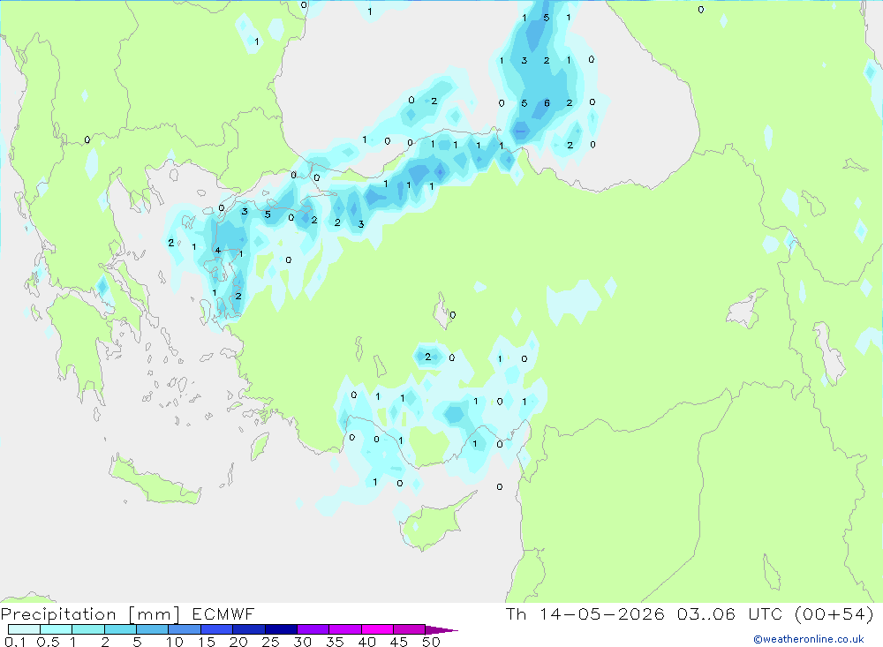Viewport: 883px width, 647px height.
Task: Click the 10–15 mm blue legend swatch
Action: point(185,629)
